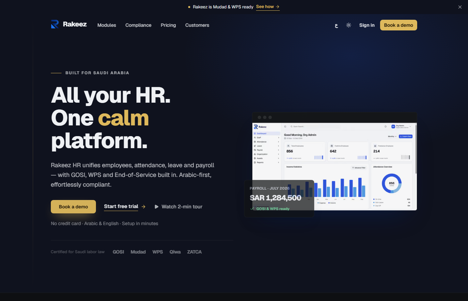Go to the Pricing page
The image size is (468, 301).
tap(168, 25)
